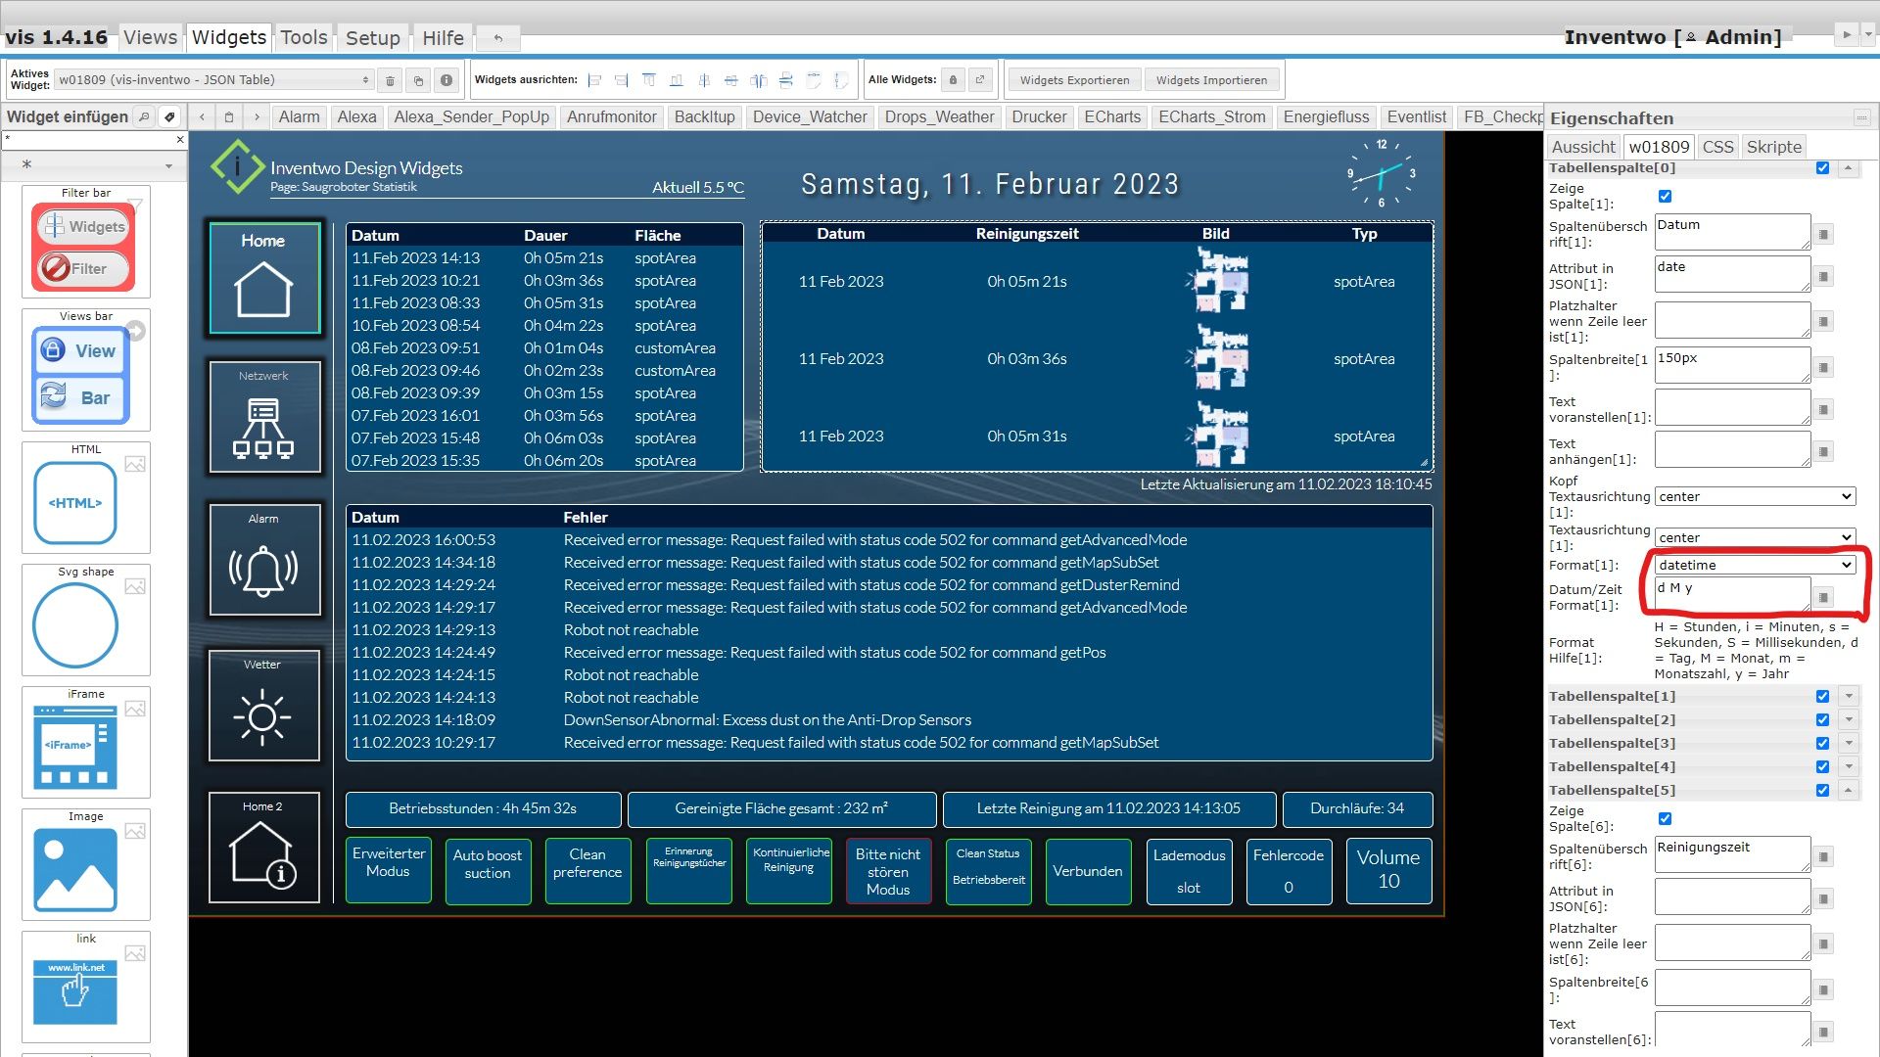1880x1057 pixels.
Task: Toggle the Tabellenspalte[3] checkbox
Action: 1822,744
